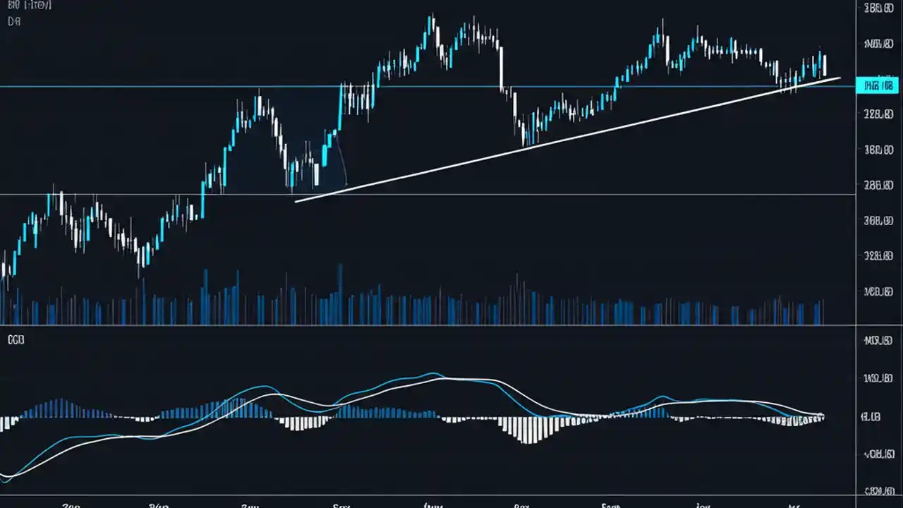The image size is (903, 508).
Task: Select the September label on the time axis
Action: 341,505
